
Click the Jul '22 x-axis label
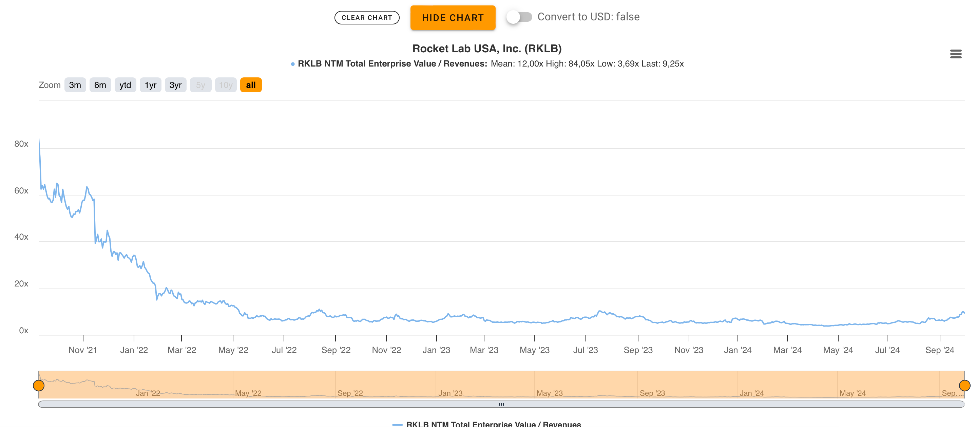[284, 350]
